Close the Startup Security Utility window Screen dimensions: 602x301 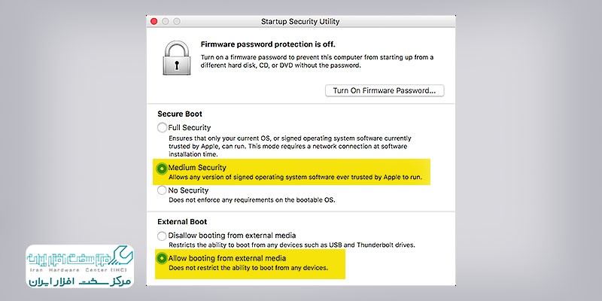[x=154, y=22]
